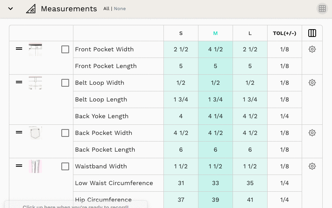Open the grid view icon in header
This screenshot has width=332, height=208.
point(322,9)
